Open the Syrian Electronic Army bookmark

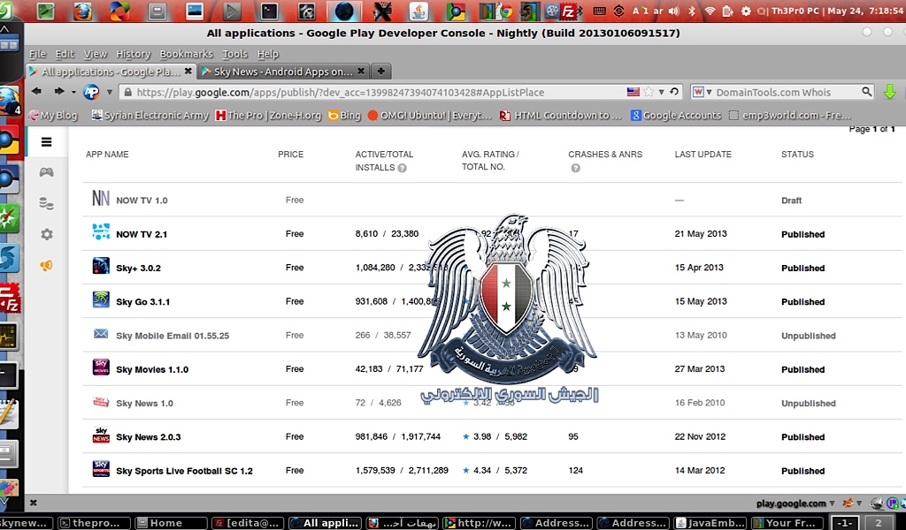click(x=150, y=116)
